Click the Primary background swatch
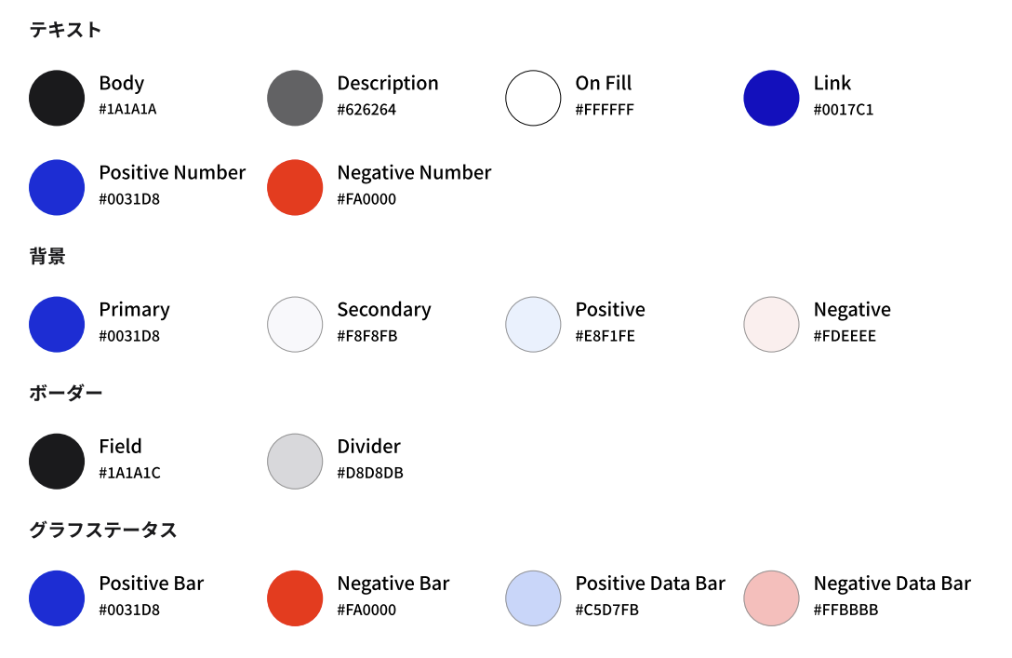 [x=57, y=324]
